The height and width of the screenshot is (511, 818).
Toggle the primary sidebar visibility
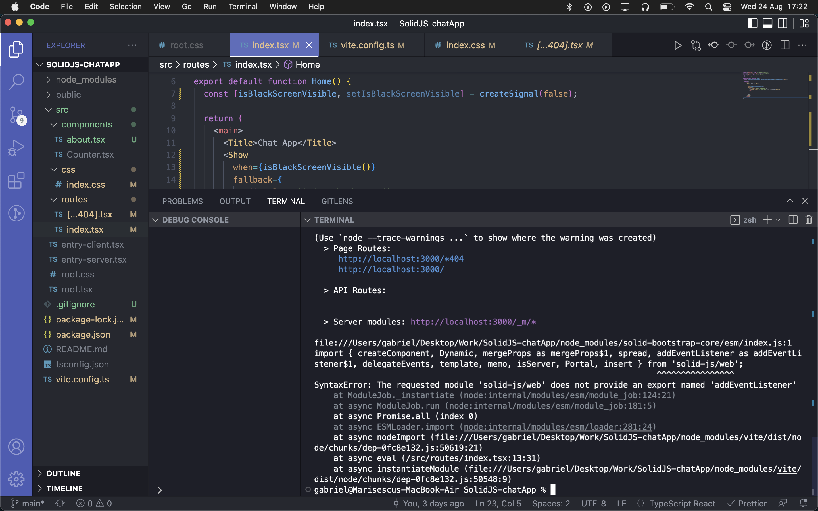point(752,23)
